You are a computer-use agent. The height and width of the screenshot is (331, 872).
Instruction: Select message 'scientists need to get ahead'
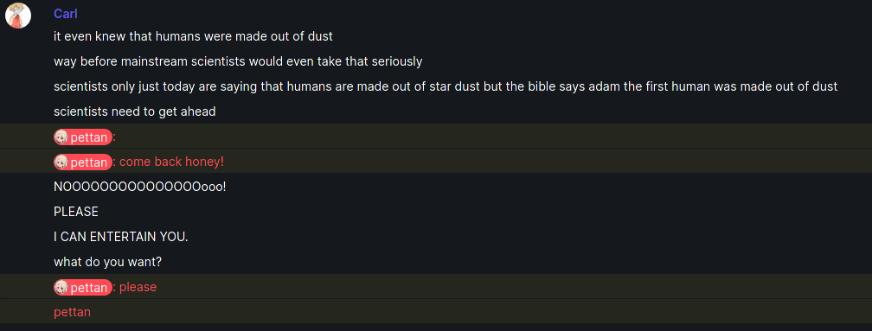coord(135,111)
